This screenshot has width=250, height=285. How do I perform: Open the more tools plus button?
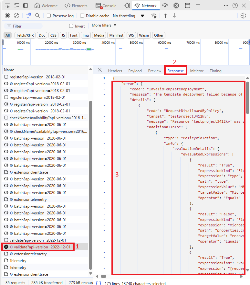point(198,5)
